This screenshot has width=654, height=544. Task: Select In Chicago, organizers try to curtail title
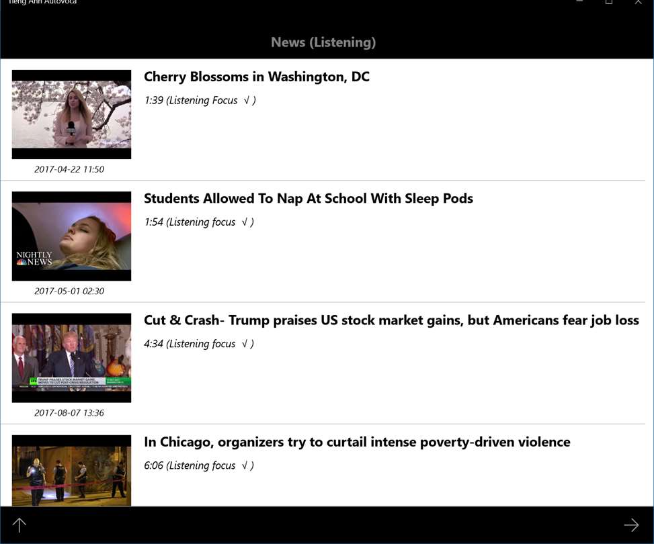(x=357, y=443)
